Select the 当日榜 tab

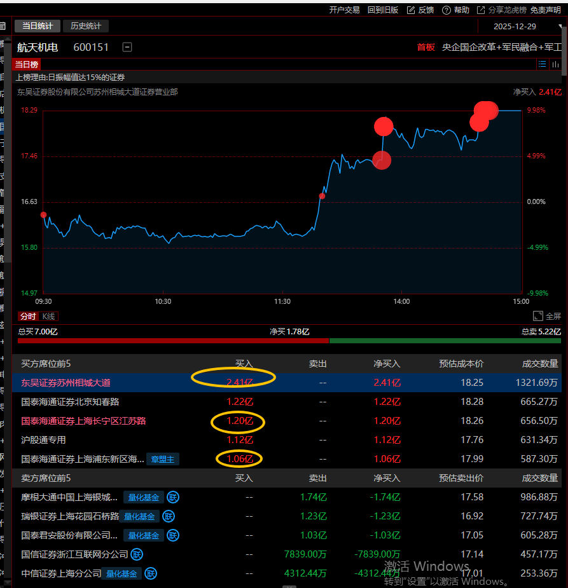point(26,64)
